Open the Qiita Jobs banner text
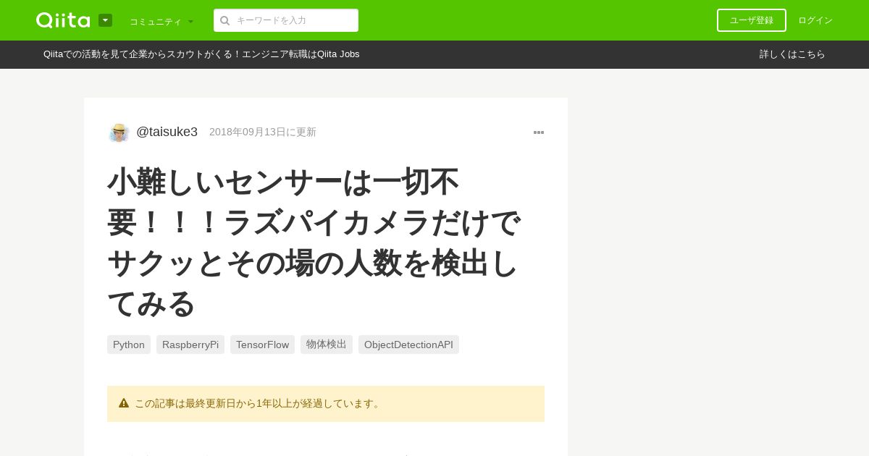The image size is (869, 456). click(x=201, y=54)
